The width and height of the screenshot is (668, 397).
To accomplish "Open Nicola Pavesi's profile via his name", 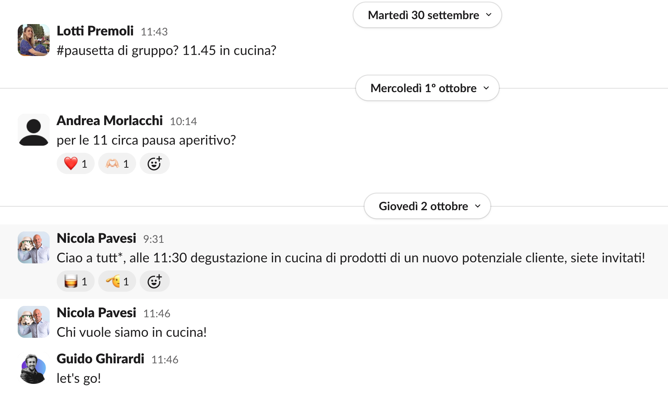I will 96,238.
